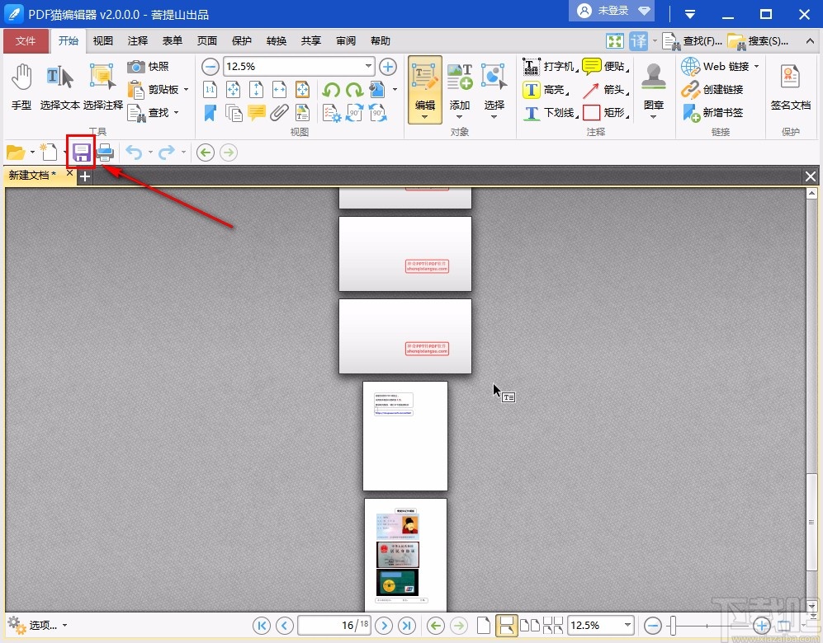Switch to the Form (表单) ribbon tab

pyautogui.click(x=173, y=41)
